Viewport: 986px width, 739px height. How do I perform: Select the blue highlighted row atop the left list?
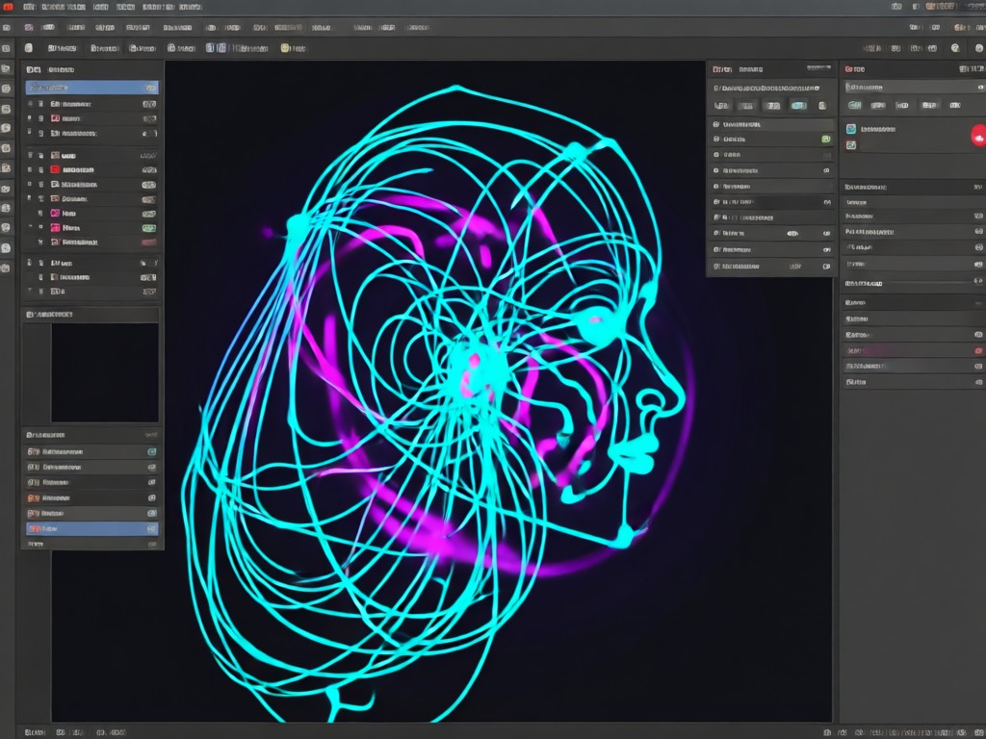[x=91, y=88]
